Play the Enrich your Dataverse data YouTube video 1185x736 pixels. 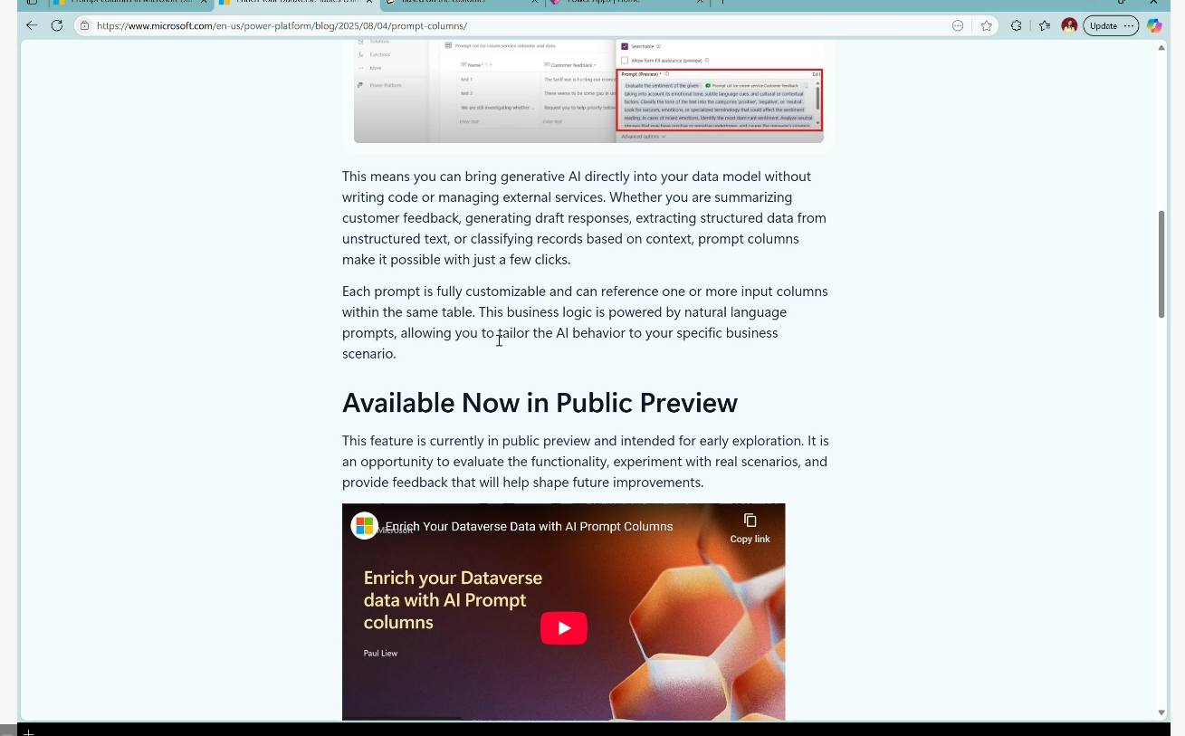(564, 628)
